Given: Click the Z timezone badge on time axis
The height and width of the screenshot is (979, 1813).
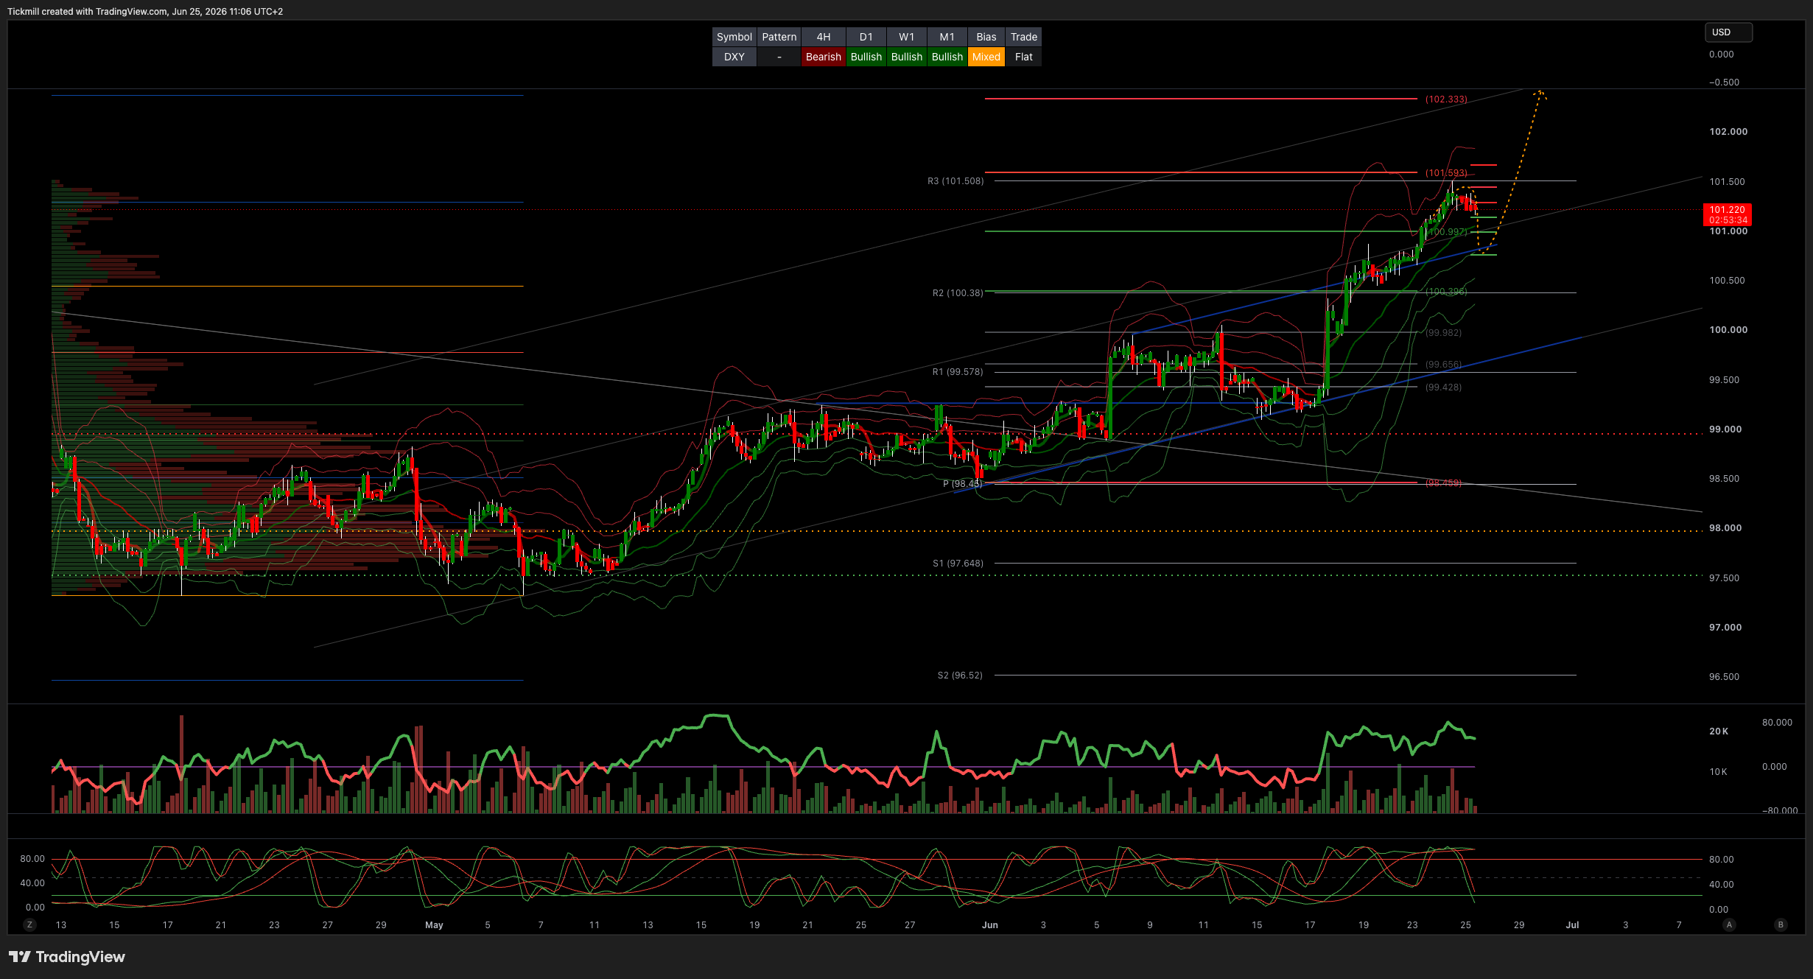Looking at the screenshot, I should 29,924.
